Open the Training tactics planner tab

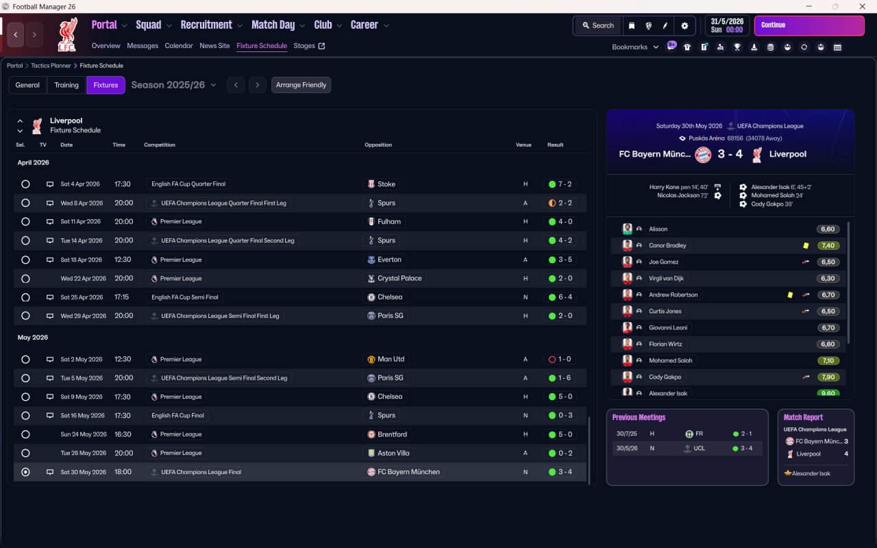66,85
